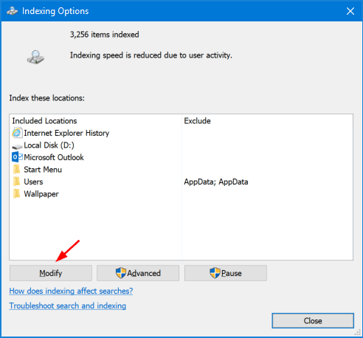This screenshot has height=338, width=363.
Task: Select the AppData; AppData exclude entry
Action: 216,182
